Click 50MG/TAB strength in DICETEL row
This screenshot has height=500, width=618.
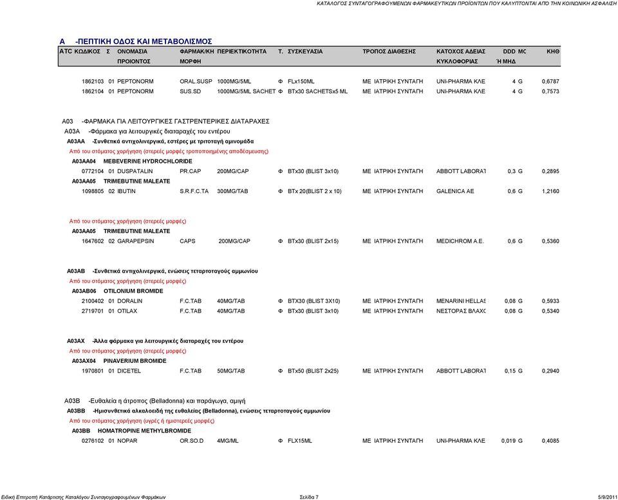click(231, 371)
